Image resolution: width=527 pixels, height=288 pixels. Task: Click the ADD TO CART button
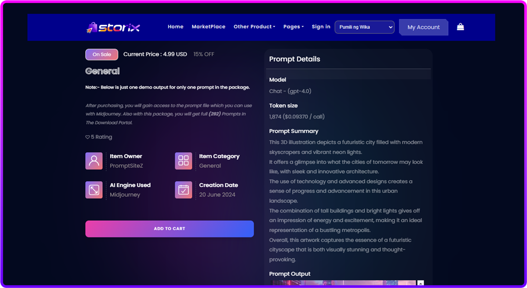(x=169, y=229)
